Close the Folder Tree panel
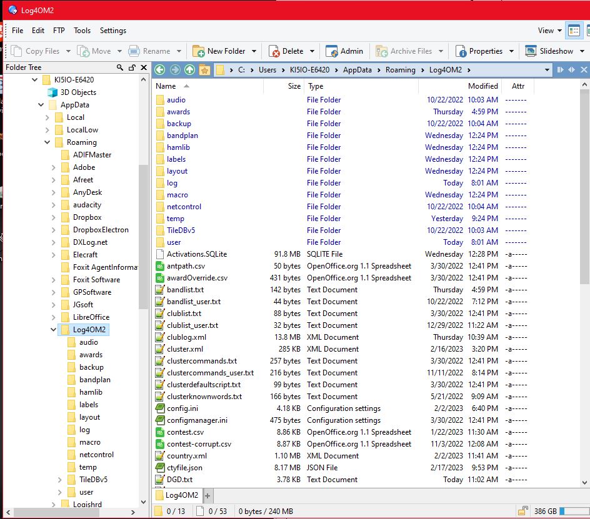 tap(144, 67)
